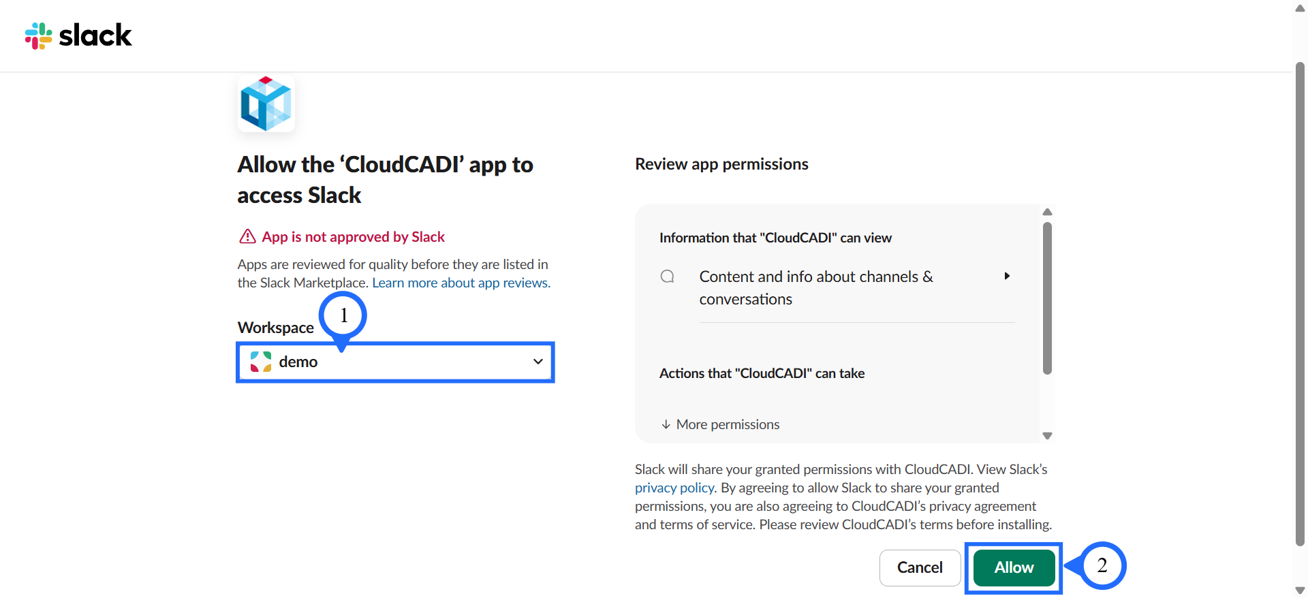Open the Workspace dropdown chevron
Screen dimensions: 1308x598
pyautogui.click(x=538, y=362)
